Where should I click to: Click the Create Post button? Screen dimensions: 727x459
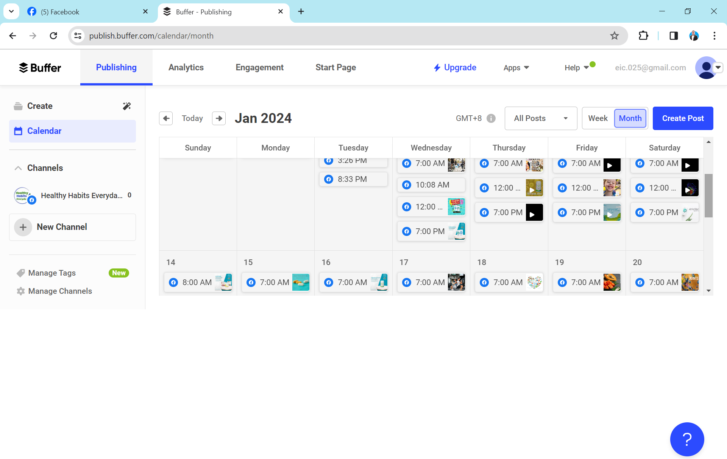pos(683,118)
